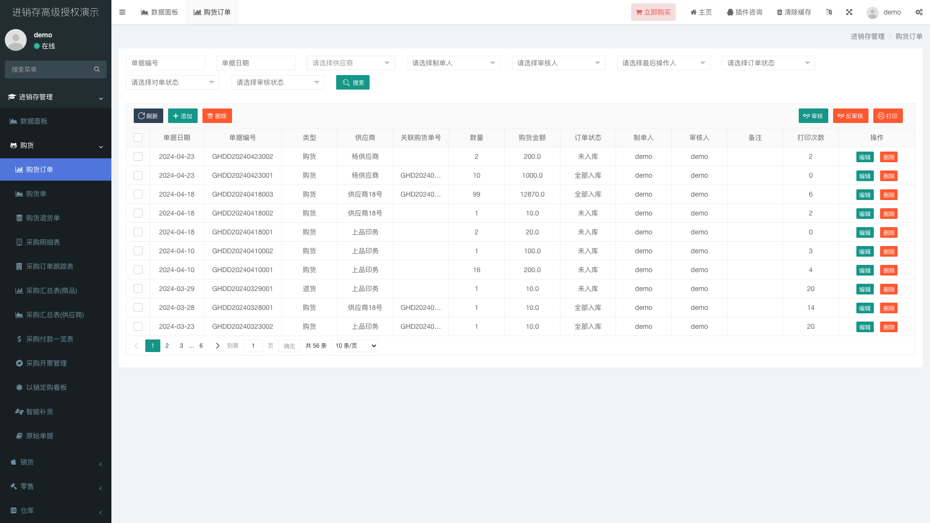930x523 pixels.
Task: Open the 请选择订单状态 dropdown
Action: pyautogui.click(x=768, y=63)
